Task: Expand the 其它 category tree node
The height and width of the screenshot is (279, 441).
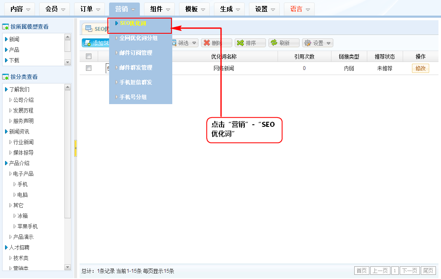Action: coord(11,205)
